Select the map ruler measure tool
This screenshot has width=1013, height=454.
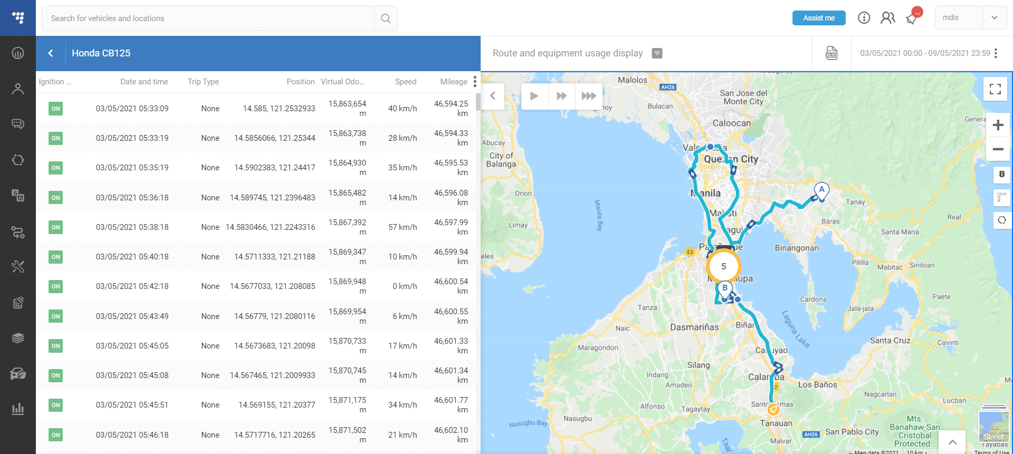(1001, 197)
